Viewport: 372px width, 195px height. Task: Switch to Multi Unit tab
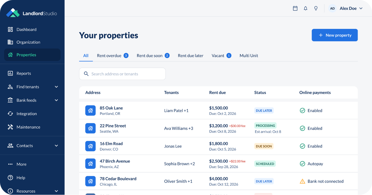tap(249, 56)
